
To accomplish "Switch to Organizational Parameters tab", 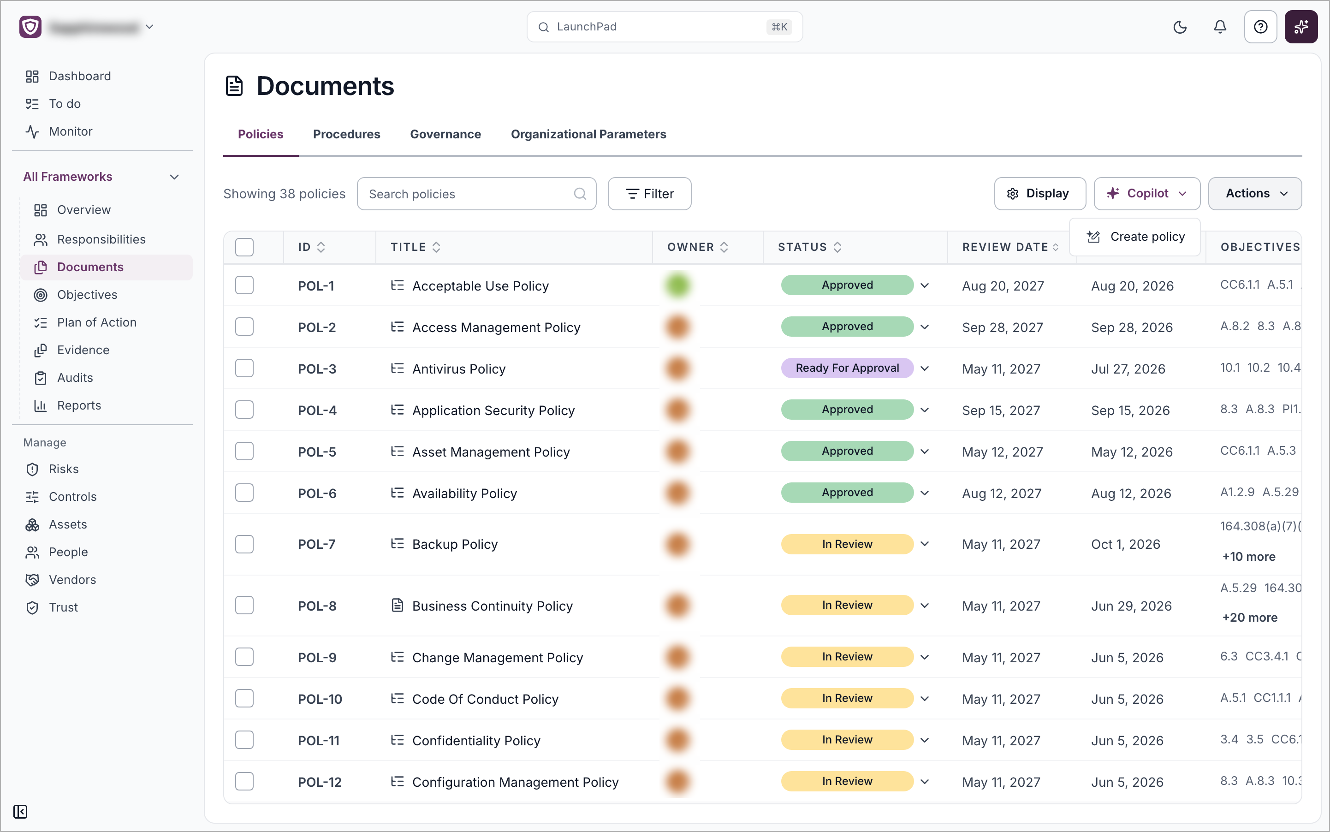I will tap(588, 134).
